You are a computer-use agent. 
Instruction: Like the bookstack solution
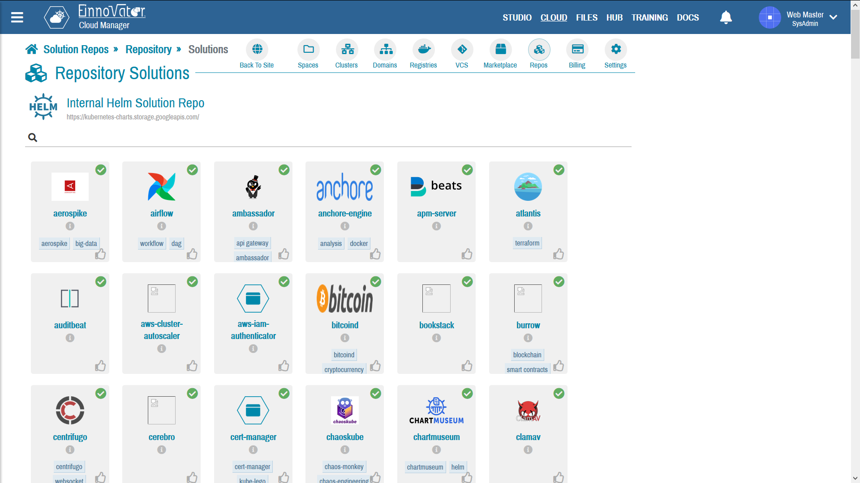click(x=467, y=366)
